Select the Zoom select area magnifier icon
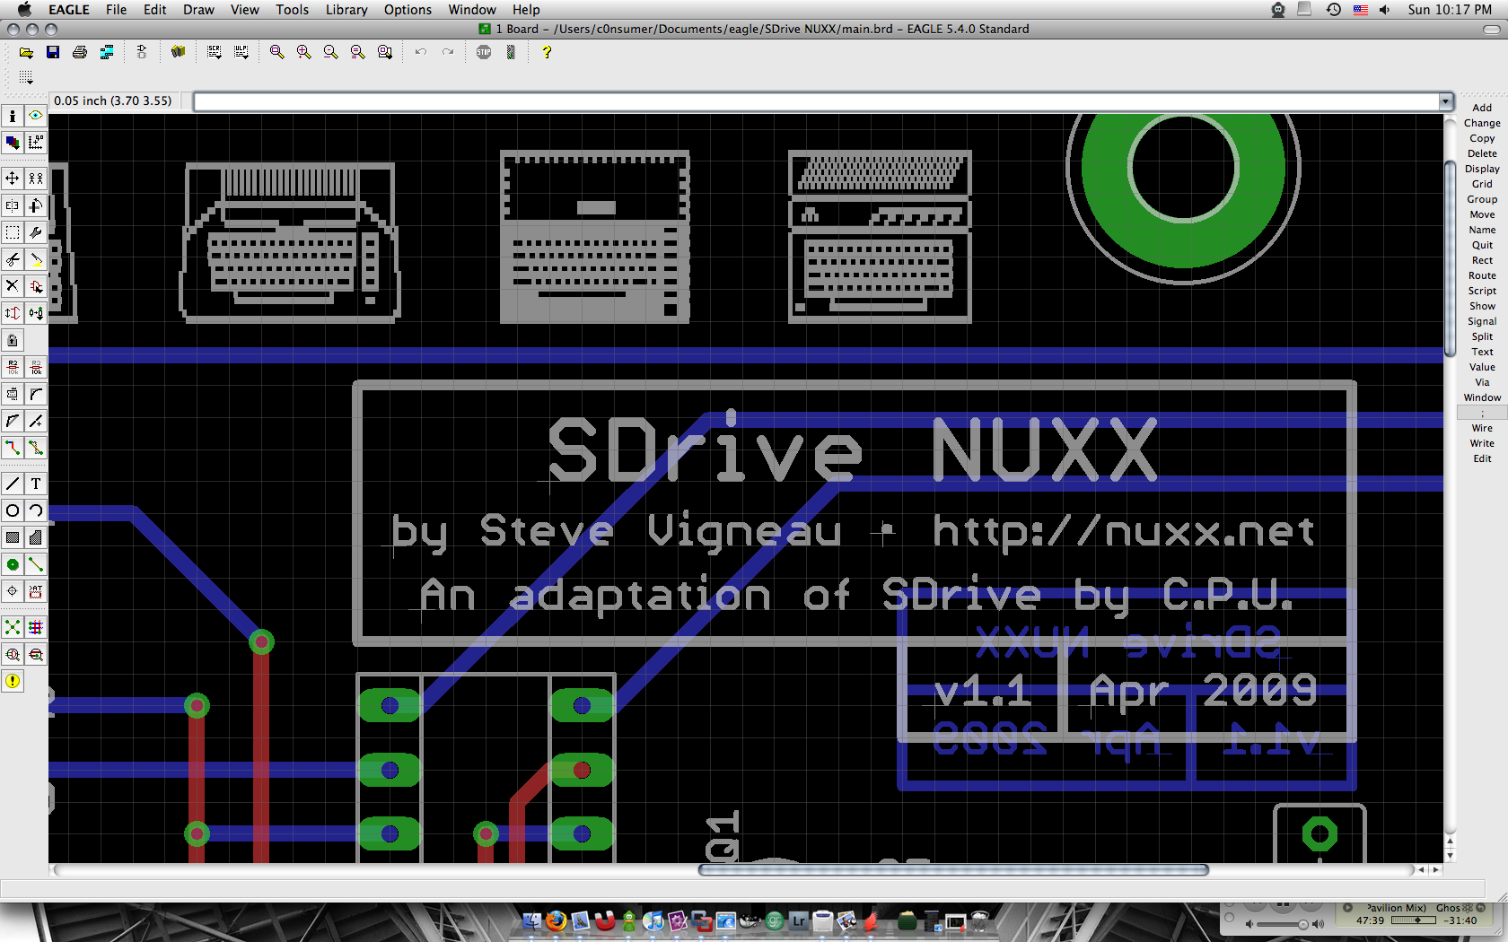 pyautogui.click(x=385, y=52)
